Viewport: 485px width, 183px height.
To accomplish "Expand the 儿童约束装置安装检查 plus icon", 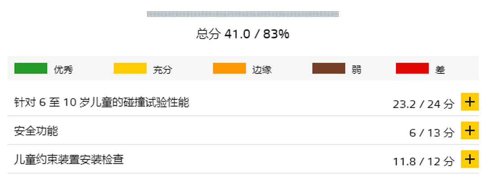I will [469, 159].
